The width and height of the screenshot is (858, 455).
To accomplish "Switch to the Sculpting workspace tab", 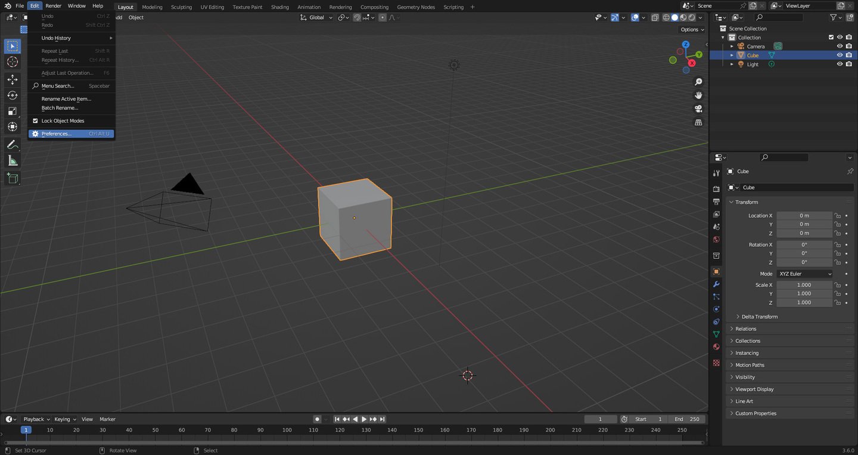I will [x=181, y=7].
